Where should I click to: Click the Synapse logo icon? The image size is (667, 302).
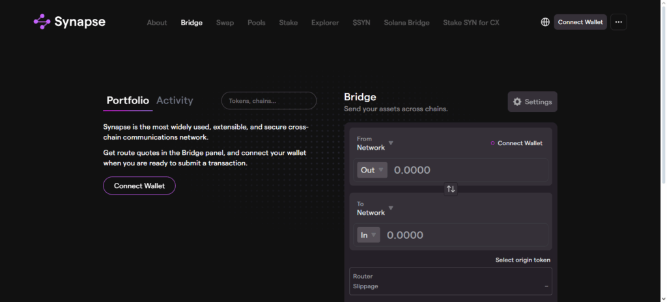42,22
